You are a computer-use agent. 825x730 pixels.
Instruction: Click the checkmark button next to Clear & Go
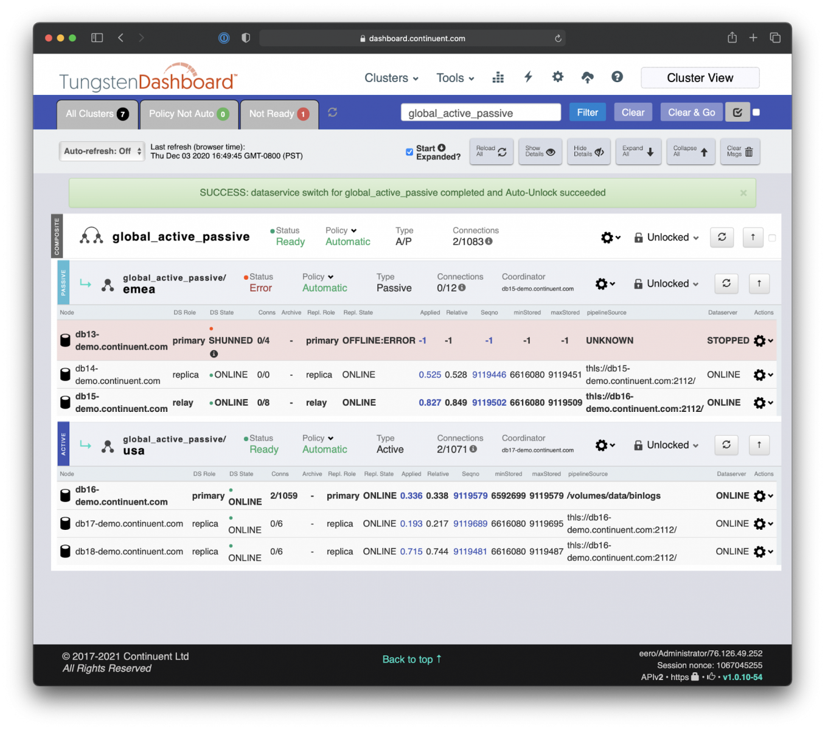(x=737, y=113)
